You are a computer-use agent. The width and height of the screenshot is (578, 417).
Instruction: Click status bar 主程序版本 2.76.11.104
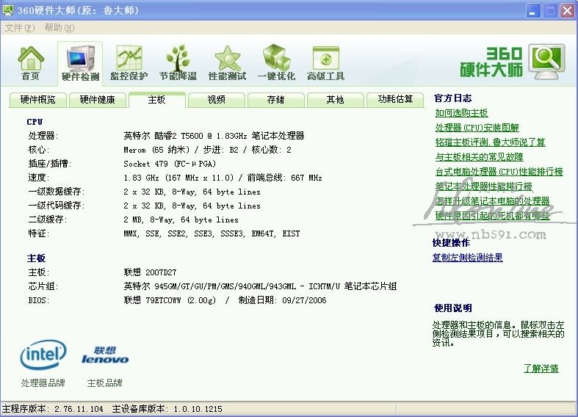pos(53,409)
